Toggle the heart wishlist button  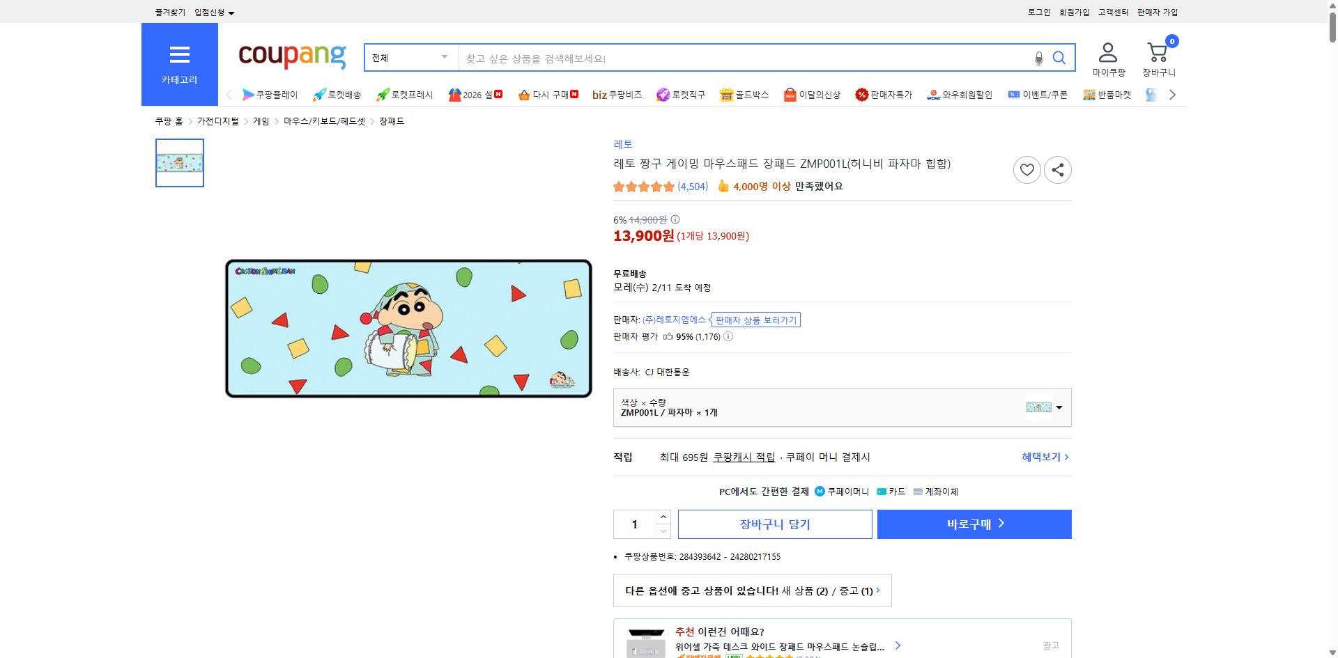[1026, 169]
